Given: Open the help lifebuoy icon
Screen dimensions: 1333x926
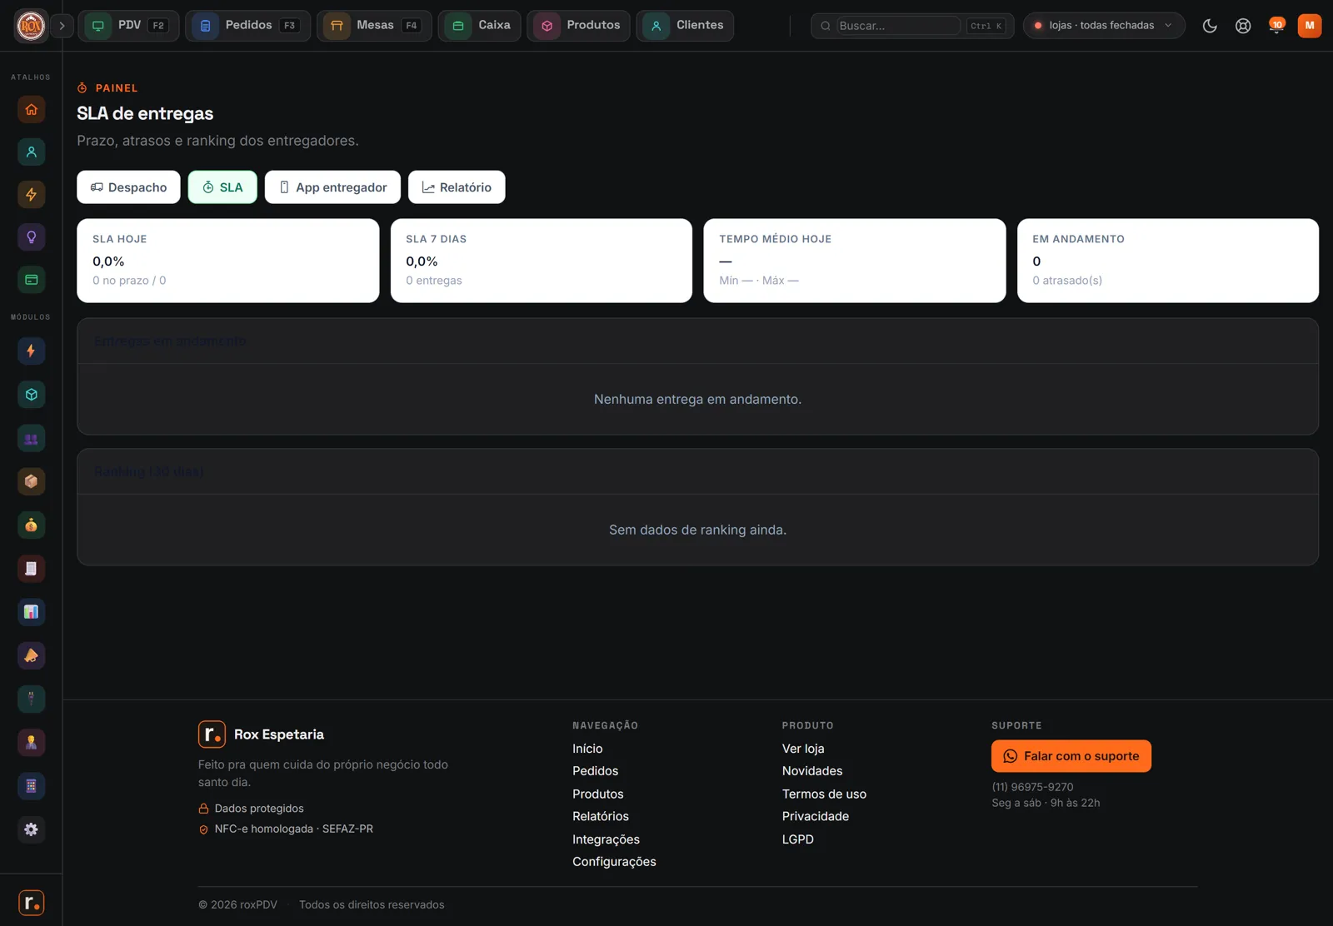Looking at the screenshot, I should point(1243,26).
